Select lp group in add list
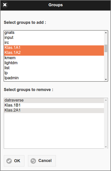The image size is (111, 171). [x=54, y=73]
